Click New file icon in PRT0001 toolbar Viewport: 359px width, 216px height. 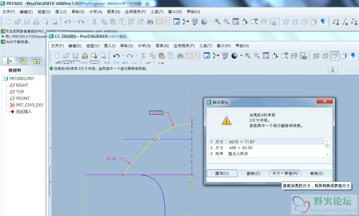[x=8, y=22]
